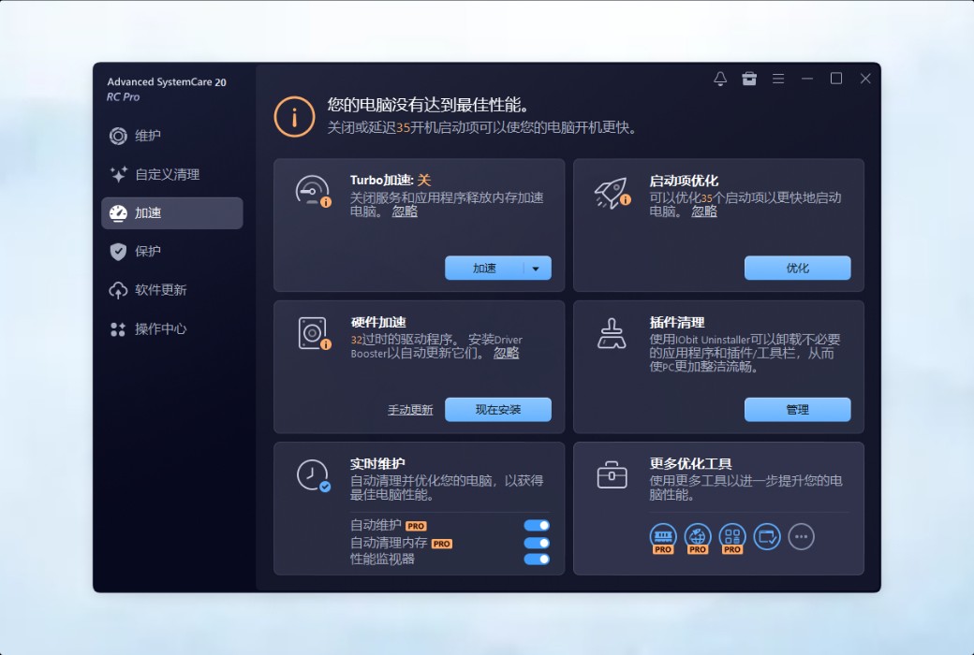
Task: Click the 您的电脑没有达到最佳性能 headline
Action: (x=429, y=105)
